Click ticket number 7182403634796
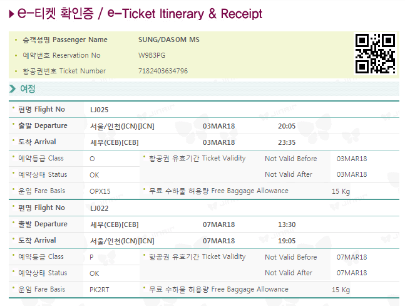Screen dimensions: 405x306 pos(163,71)
